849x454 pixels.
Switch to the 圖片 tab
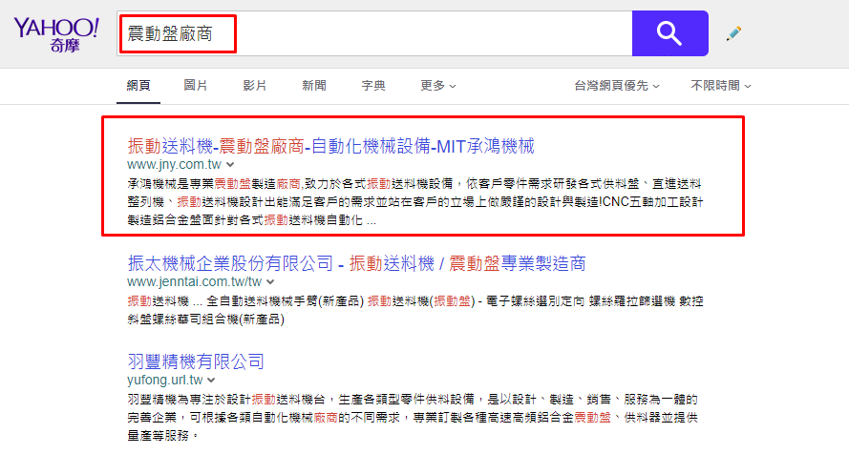tap(196, 86)
